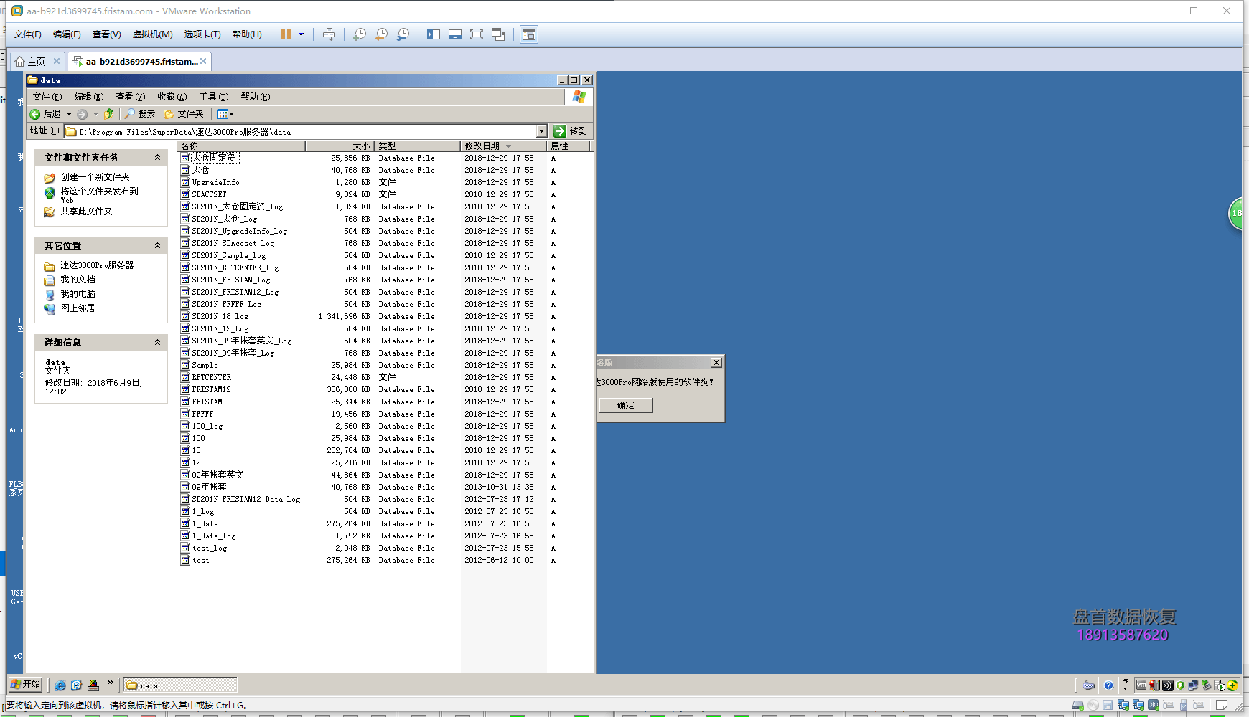This screenshot has width=1249, height=717.
Task: Show or hide the VMware thumbnail bar
Action: click(455, 34)
